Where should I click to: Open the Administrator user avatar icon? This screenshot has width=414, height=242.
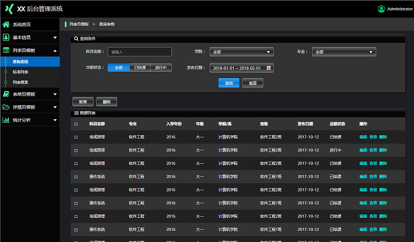click(x=381, y=9)
